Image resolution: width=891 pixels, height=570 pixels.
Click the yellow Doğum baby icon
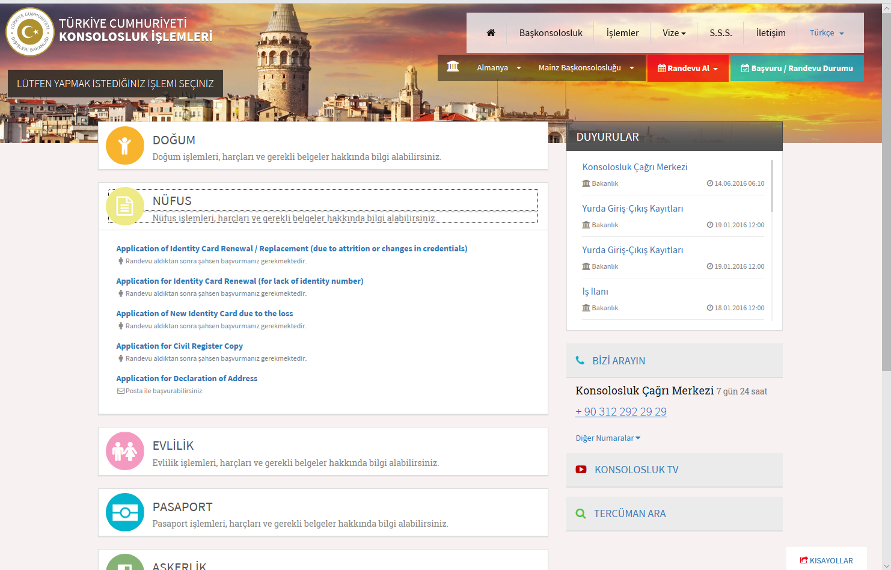[x=125, y=146]
